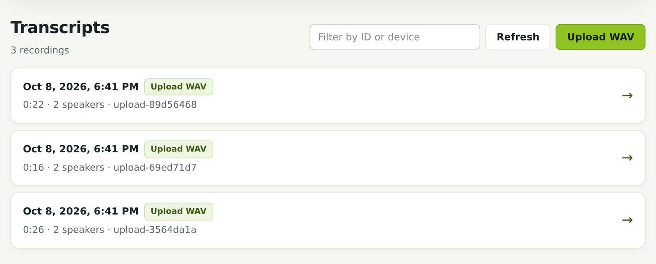Screen dimensions: 656x264
Task: Select date title of upload-69ed71d7 recording
Action: pyautogui.click(x=81, y=149)
